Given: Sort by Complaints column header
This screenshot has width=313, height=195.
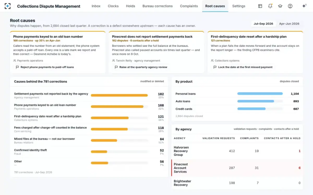Looking at the screenshot, I should (x=249, y=138).
